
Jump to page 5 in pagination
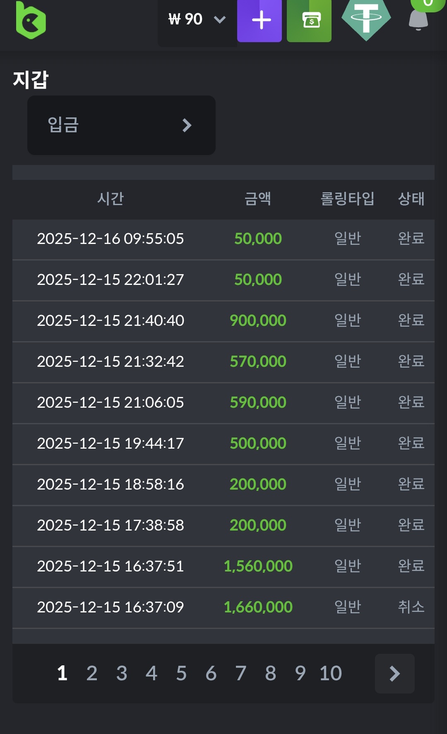tap(181, 674)
